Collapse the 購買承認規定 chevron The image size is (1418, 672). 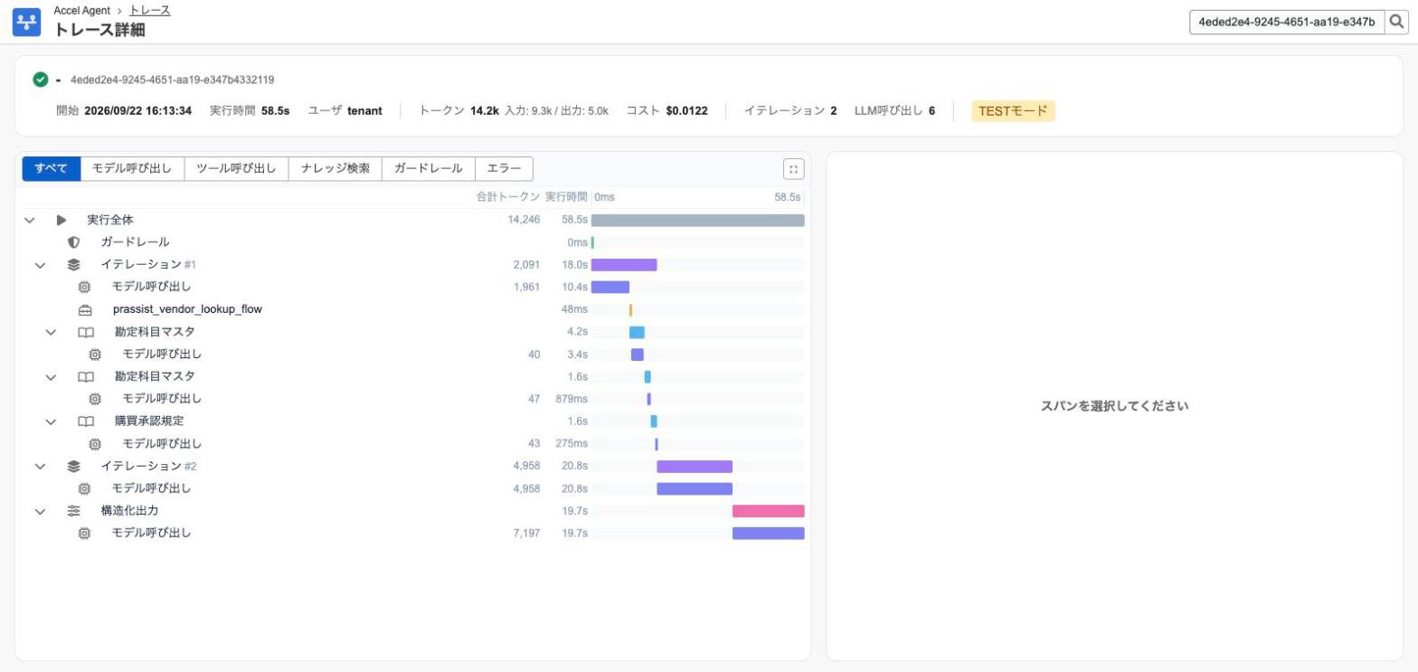pyautogui.click(x=51, y=421)
